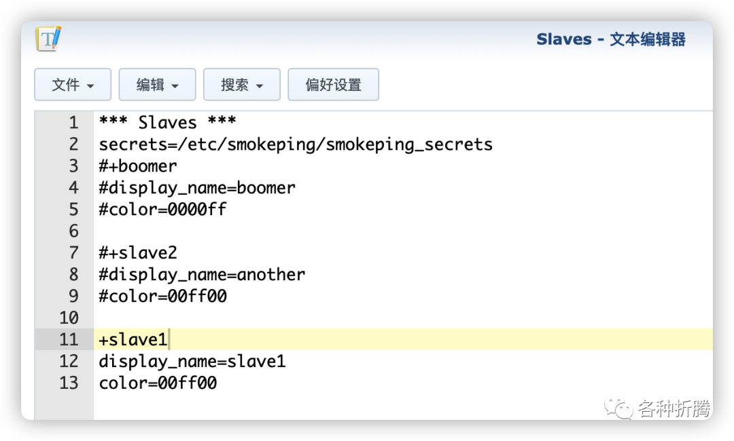Open the 编辑 dropdown menu
Viewport: 734px width, 441px height.
coord(157,85)
